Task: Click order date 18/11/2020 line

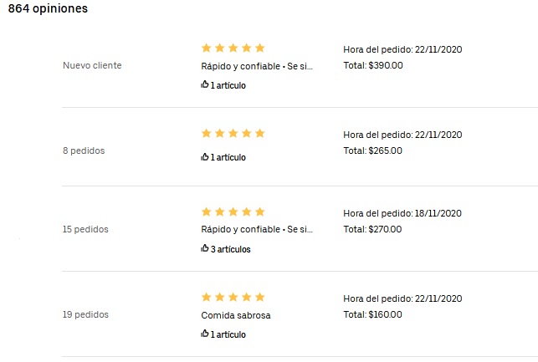Action: 402,213
